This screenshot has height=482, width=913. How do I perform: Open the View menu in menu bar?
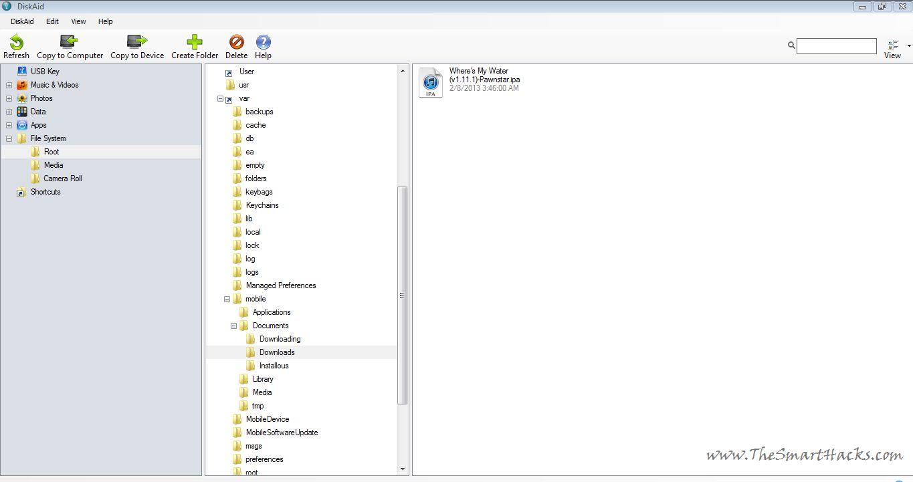[78, 21]
